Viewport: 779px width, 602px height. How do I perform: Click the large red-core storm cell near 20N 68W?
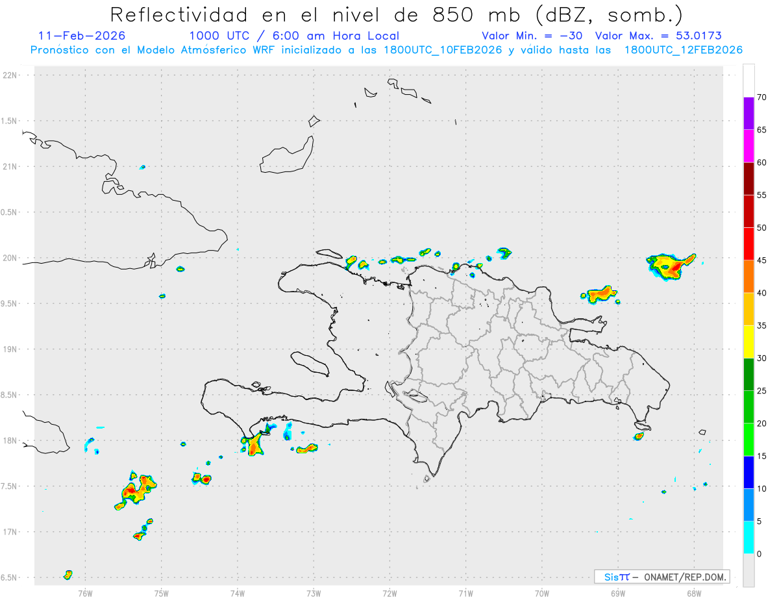[x=671, y=266]
